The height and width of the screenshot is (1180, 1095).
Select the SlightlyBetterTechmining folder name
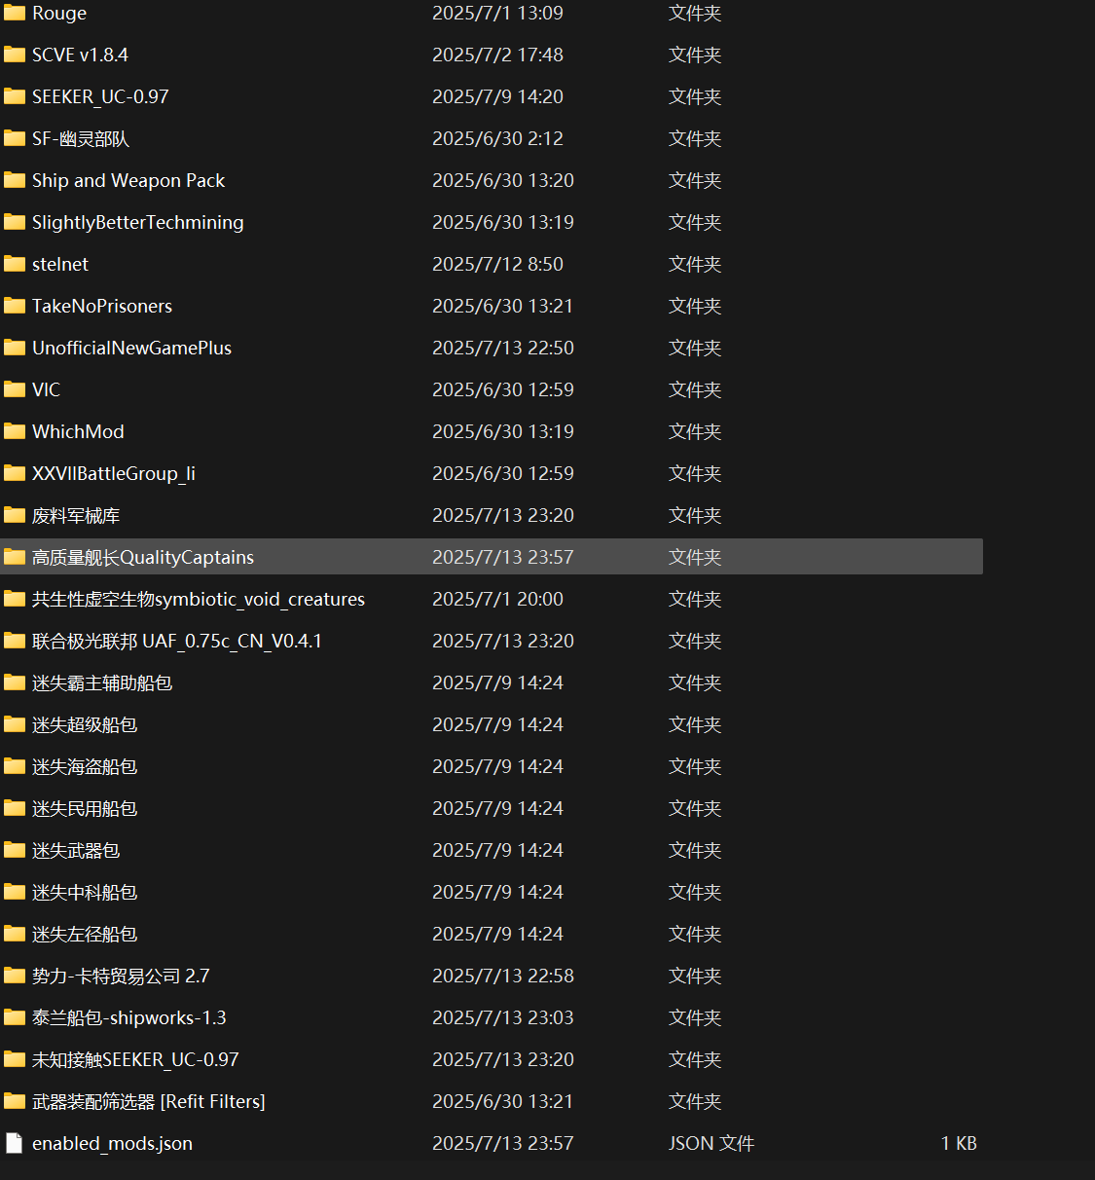137,222
